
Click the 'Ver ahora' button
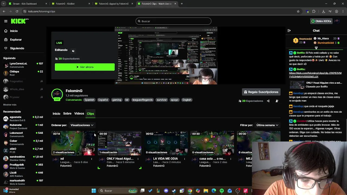click(x=85, y=67)
